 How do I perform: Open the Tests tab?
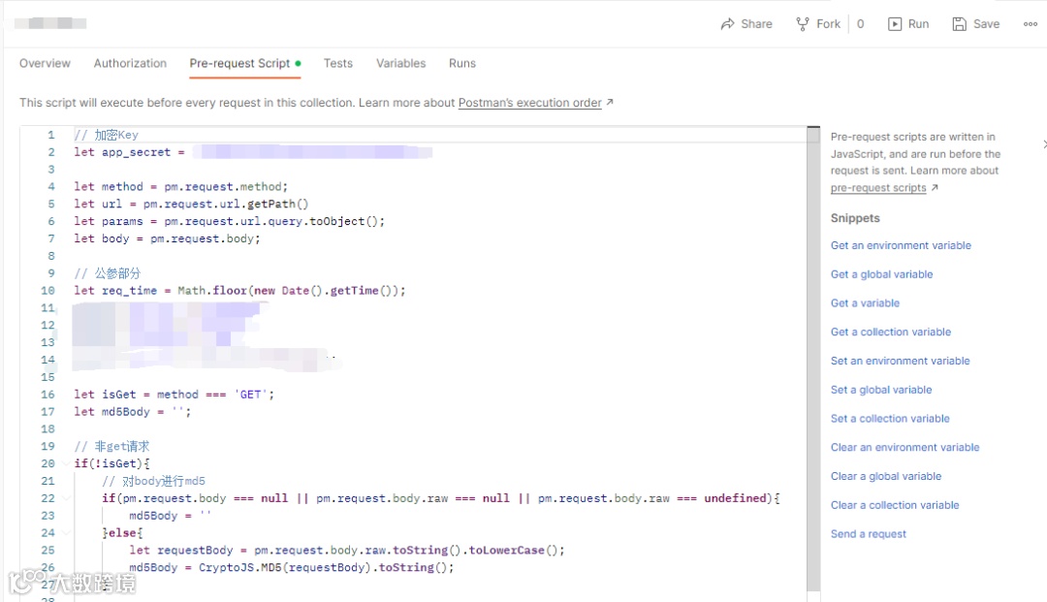(x=338, y=63)
